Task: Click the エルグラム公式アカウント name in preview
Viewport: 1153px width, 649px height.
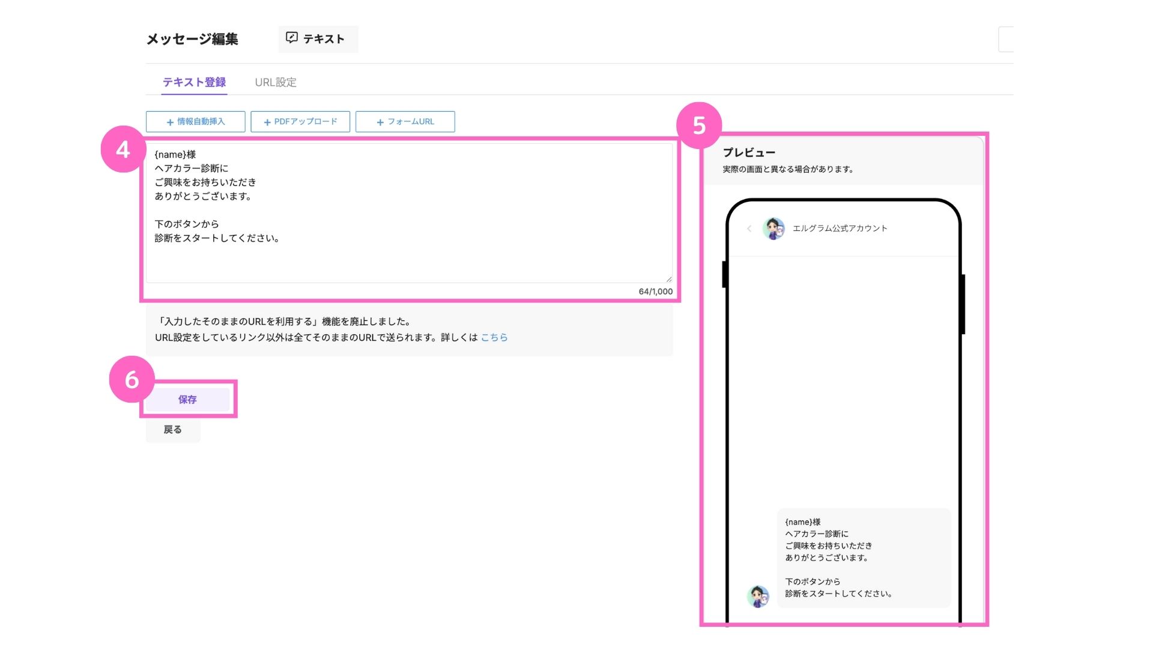Action: click(840, 228)
